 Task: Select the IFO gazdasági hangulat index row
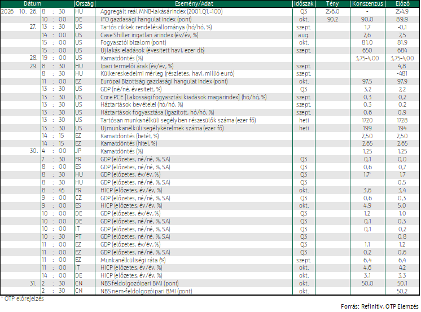[x=146, y=19]
